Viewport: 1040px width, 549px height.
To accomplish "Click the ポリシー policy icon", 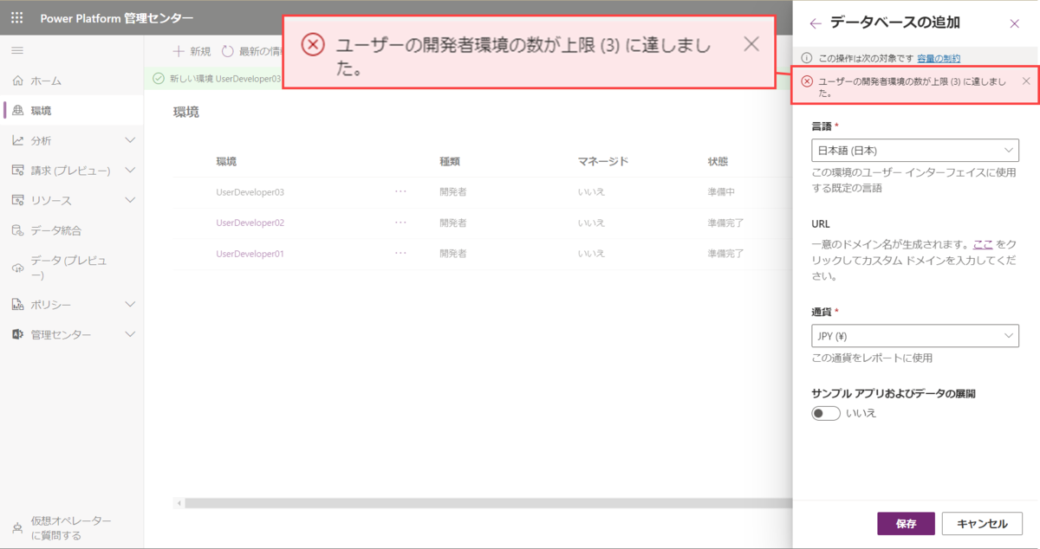I will 17,305.
